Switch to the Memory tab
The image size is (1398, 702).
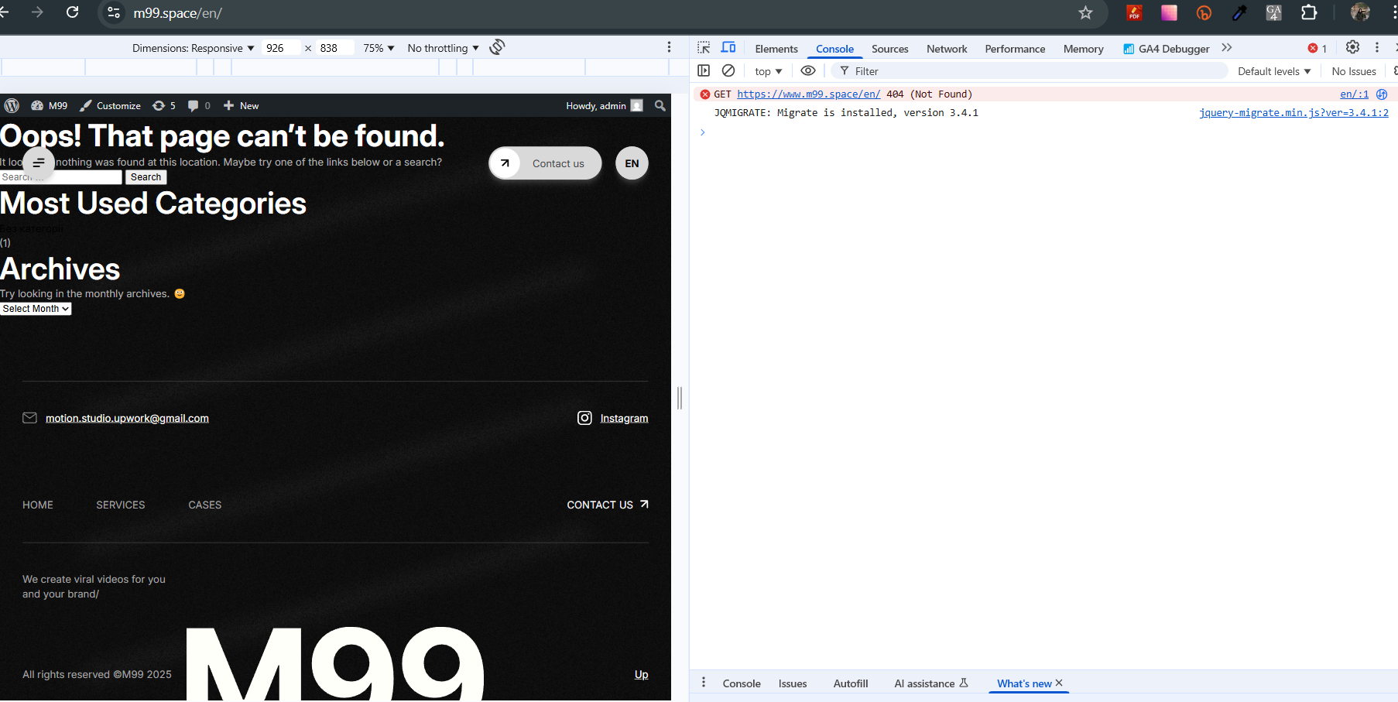click(1083, 49)
